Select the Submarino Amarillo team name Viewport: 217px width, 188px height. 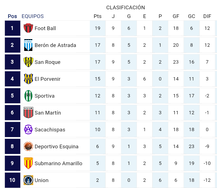tap(58, 163)
